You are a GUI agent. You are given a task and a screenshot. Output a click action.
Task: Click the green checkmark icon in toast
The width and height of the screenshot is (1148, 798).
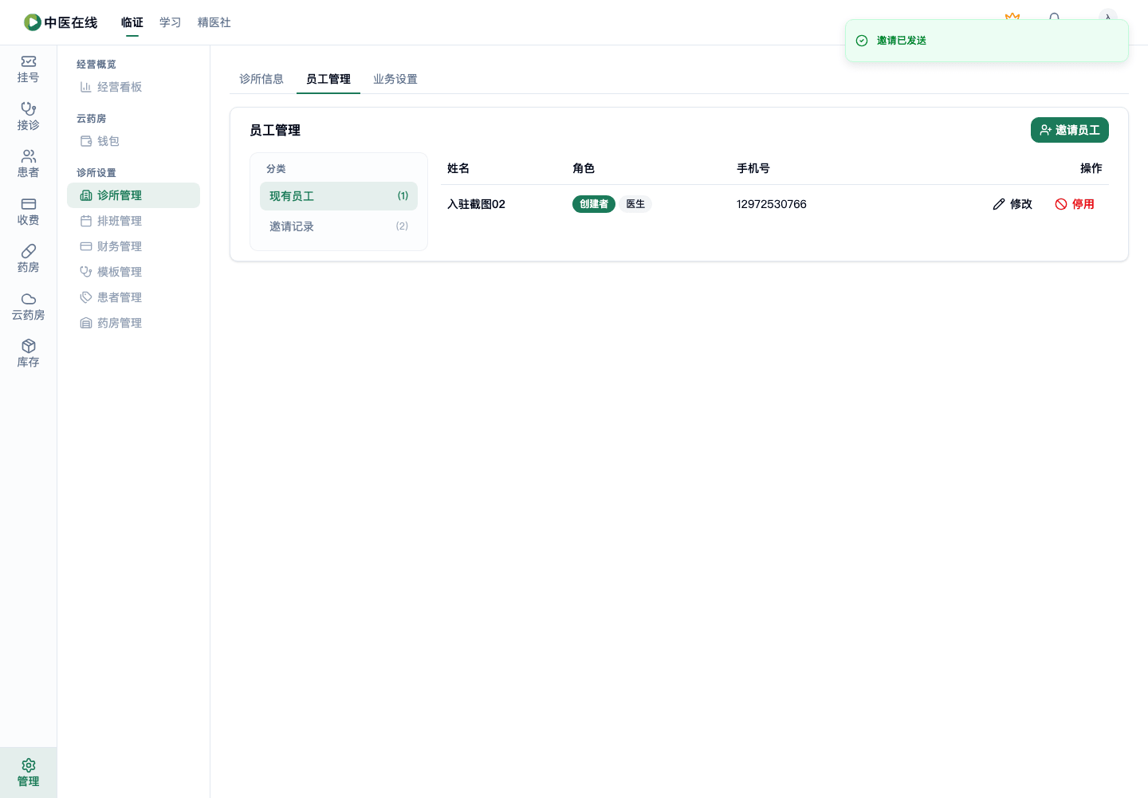pos(862,41)
